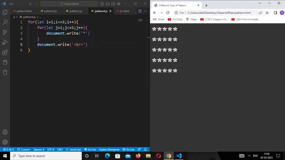Viewport: 285px width, 160px height.
Task: Open the database icon in activity bar
Action: pos(5,72)
